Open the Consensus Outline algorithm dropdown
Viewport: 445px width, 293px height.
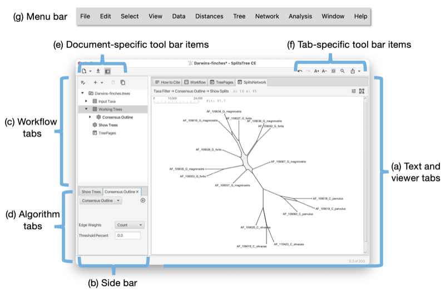coord(101,201)
